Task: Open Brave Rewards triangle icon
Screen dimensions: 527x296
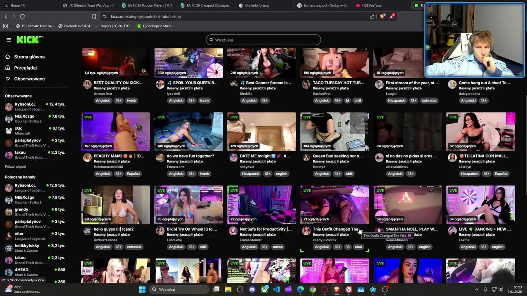Action: [392, 16]
